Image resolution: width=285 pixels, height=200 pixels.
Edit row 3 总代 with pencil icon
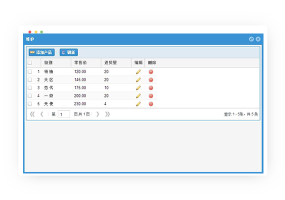point(138,88)
